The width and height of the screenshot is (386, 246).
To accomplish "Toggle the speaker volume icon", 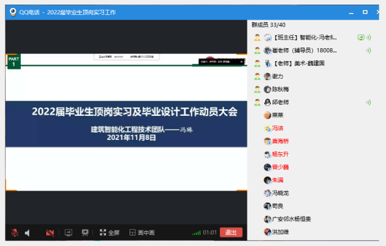I will click(x=27, y=233).
